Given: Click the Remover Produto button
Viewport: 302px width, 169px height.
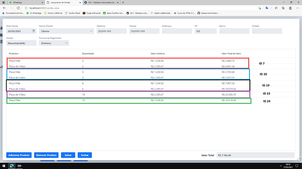Looking at the screenshot, I should pos(46,155).
